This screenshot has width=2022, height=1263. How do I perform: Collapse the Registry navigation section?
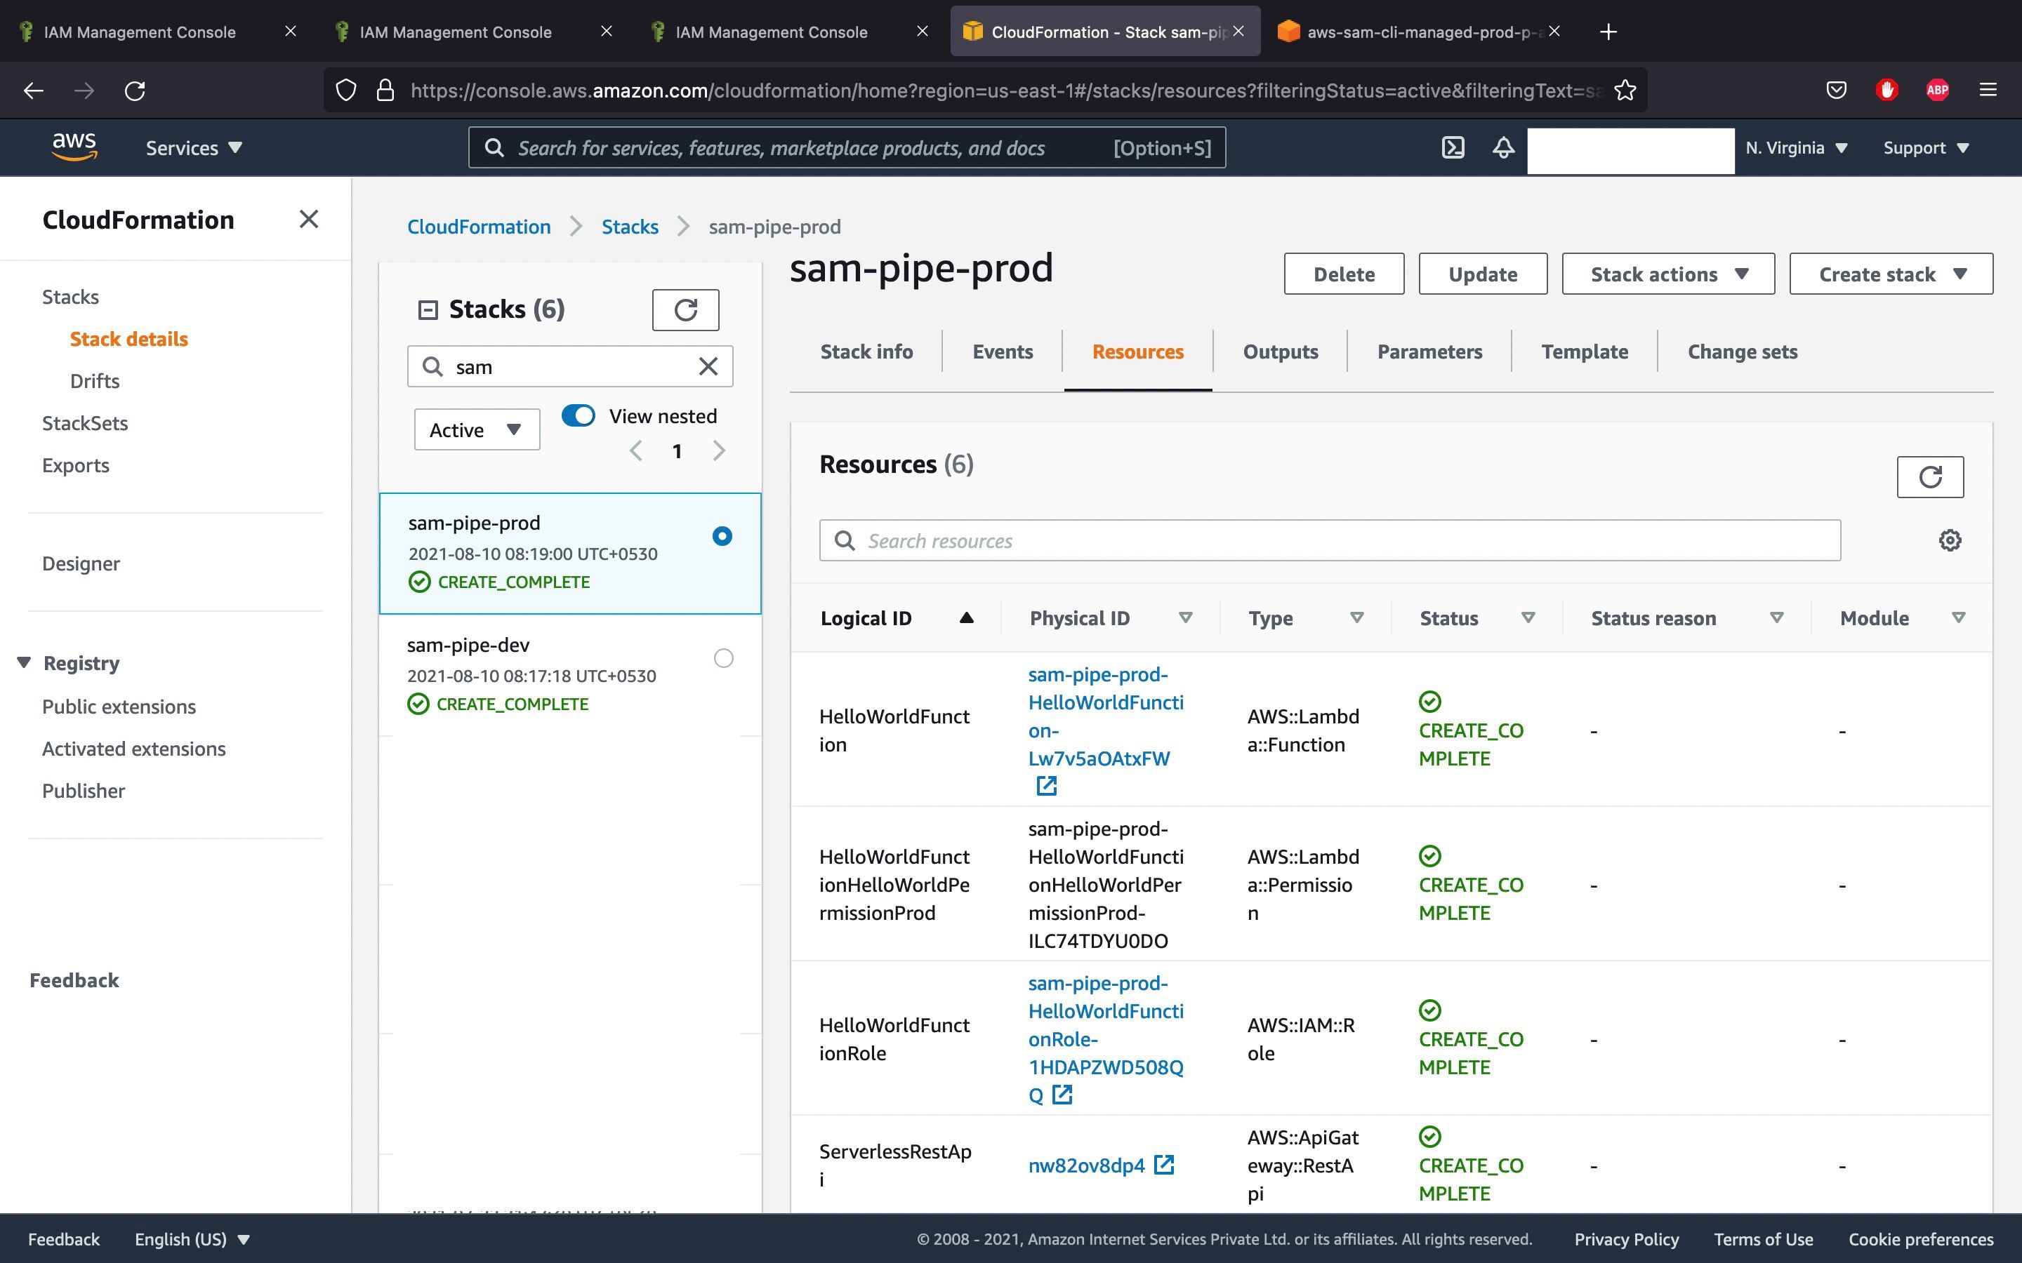tap(25, 662)
